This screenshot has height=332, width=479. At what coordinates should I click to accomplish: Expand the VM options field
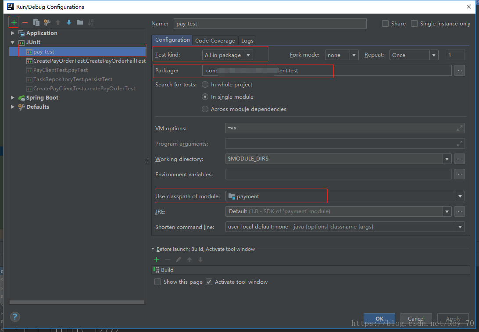click(x=459, y=128)
